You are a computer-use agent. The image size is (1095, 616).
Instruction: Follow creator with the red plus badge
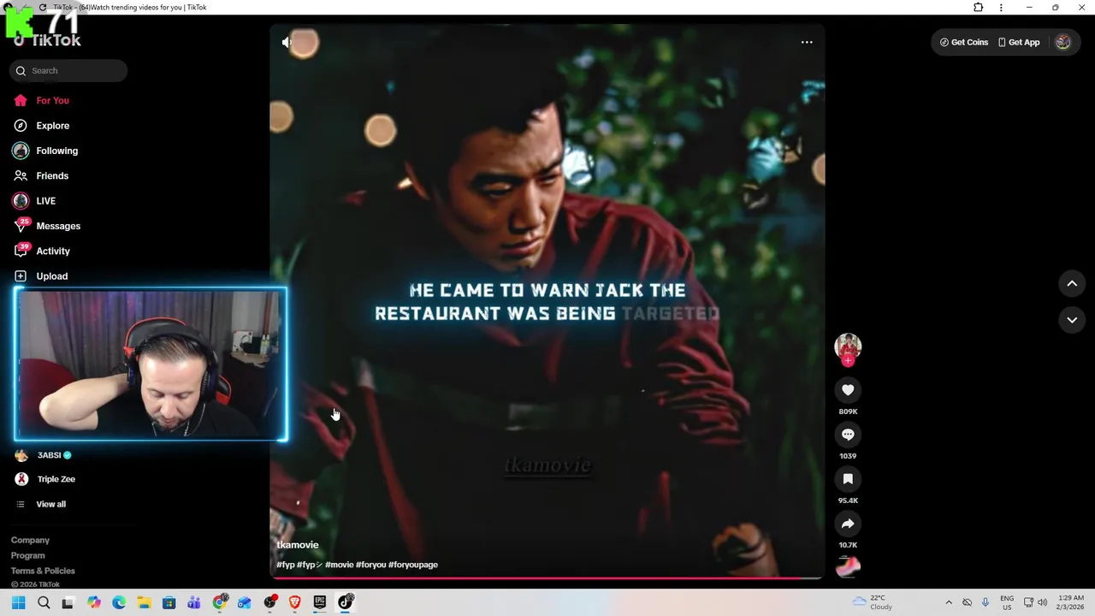click(x=848, y=361)
